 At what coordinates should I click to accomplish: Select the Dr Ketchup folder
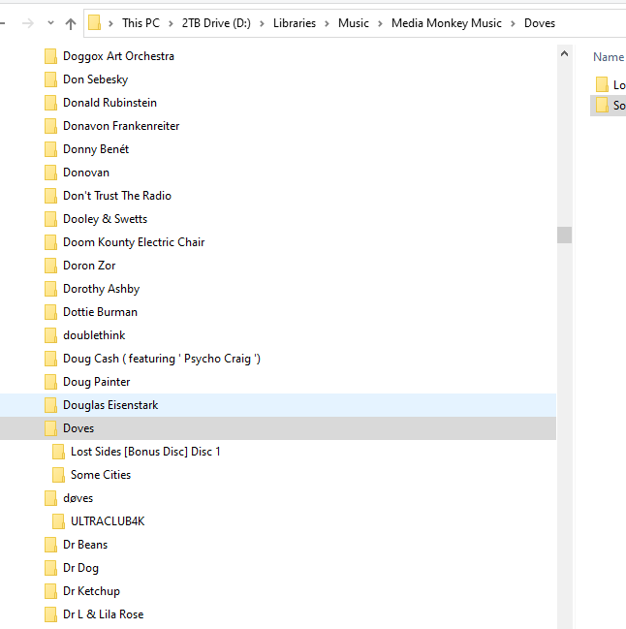pyautogui.click(x=91, y=591)
